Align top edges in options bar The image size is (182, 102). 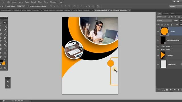point(51,6)
